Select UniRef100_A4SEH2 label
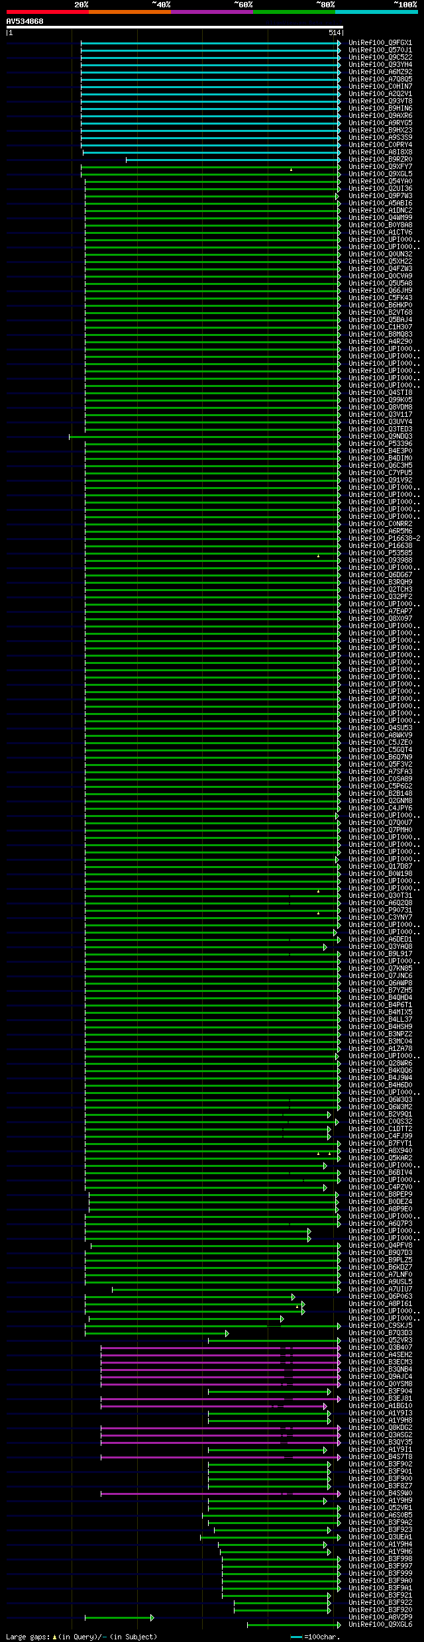This screenshot has height=1642, width=424. tap(380, 1355)
